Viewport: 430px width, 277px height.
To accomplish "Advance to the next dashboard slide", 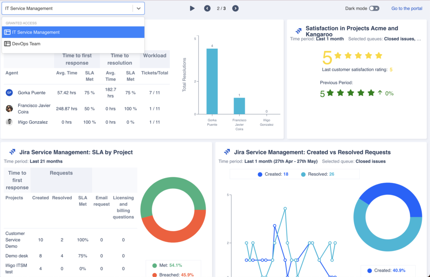I will pyautogui.click(x=235, y=8).
